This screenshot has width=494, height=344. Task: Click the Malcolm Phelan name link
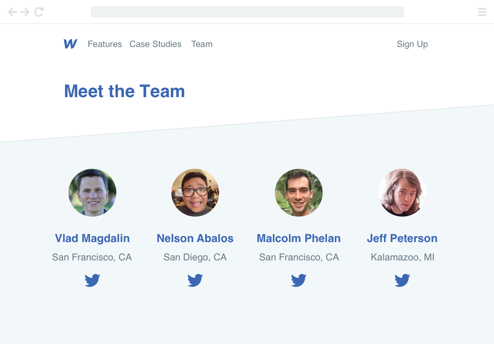pos(299,238)
